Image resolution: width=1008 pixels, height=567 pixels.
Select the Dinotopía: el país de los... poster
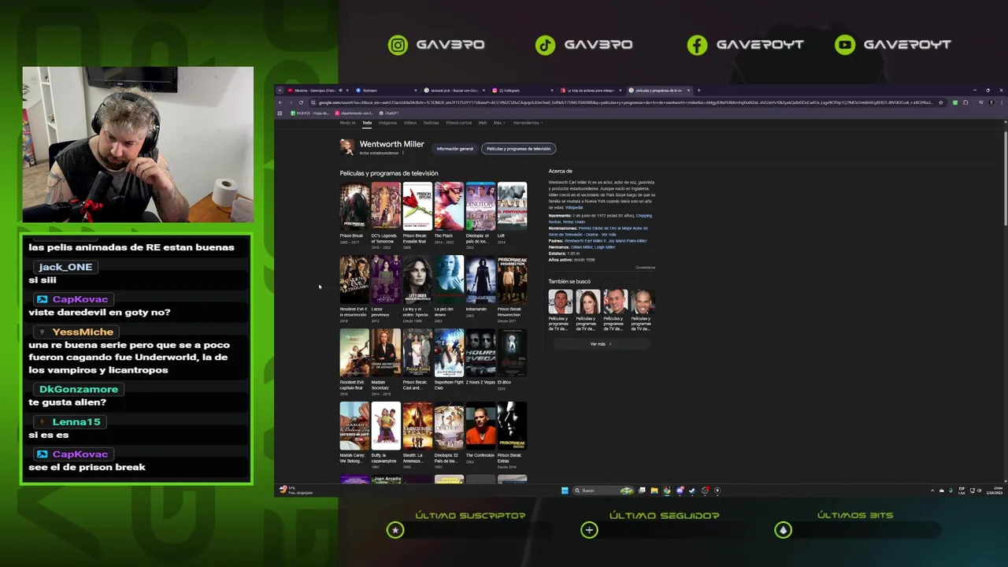click(x=480, y=206)
